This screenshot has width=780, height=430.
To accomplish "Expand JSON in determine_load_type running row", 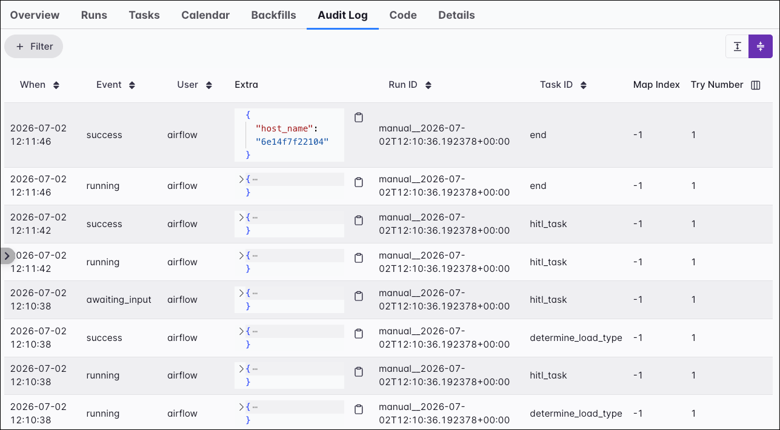I will point(241,407).
